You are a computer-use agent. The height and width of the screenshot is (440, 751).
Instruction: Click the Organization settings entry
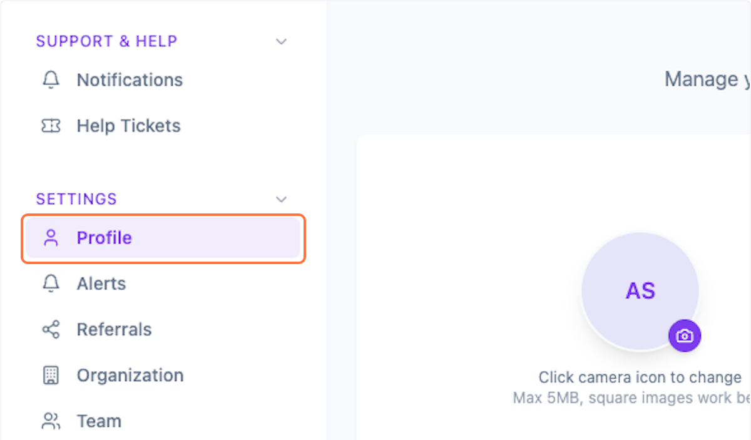click(x=130, y=375)
